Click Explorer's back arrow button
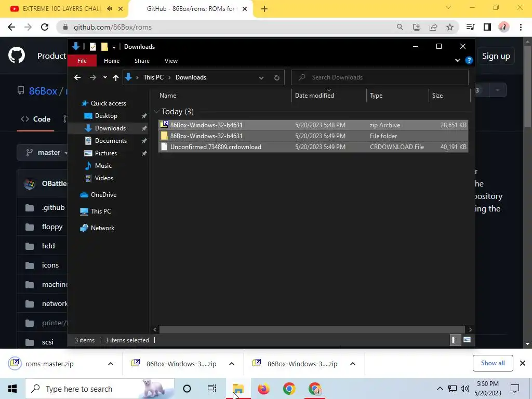 click(77, 77)
